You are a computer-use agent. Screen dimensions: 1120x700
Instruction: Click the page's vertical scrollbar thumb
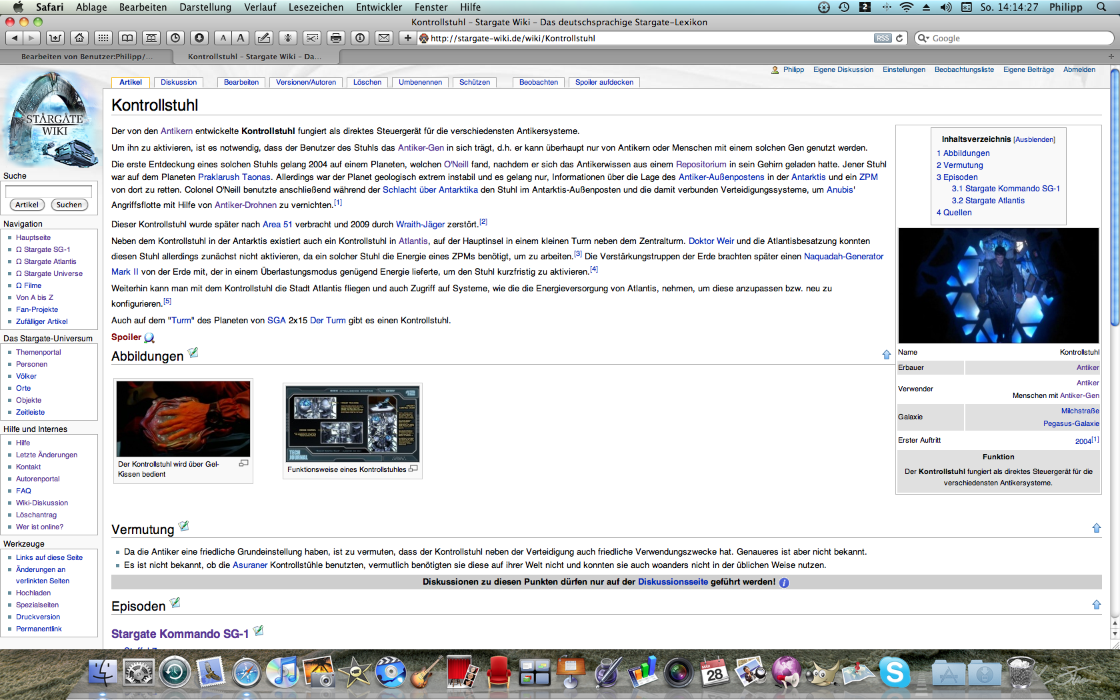pyautogui.click(x=1114, y=200)
